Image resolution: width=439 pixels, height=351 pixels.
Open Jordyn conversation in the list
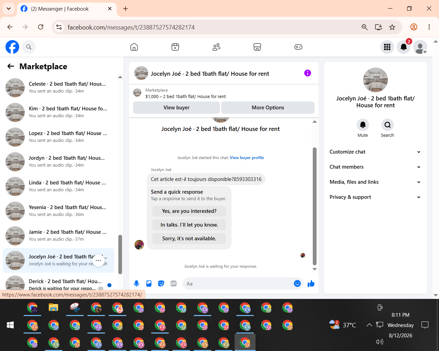(x=58, y=162)
